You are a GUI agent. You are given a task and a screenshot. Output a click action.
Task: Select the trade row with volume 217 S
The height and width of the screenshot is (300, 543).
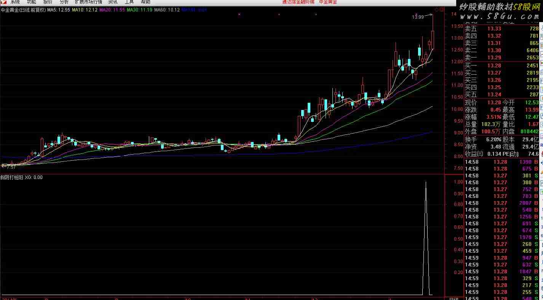click(x=502, y=285)
